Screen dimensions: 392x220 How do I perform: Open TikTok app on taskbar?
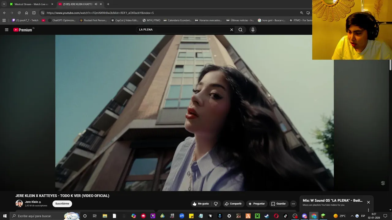coord(285,216)
